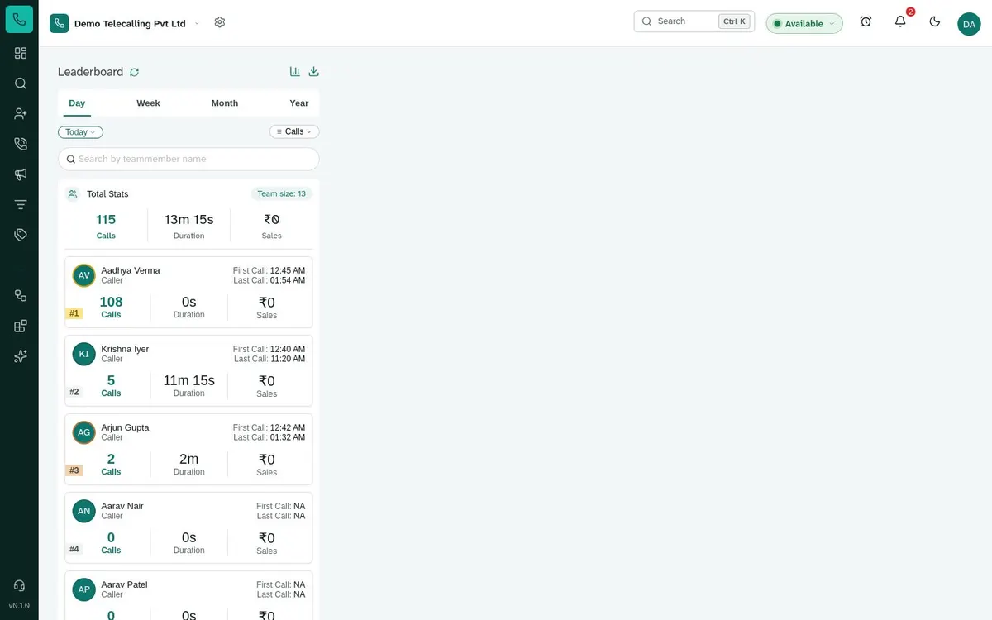Select the Day tab
Screen dimensions: 992x620
point(77,103)
